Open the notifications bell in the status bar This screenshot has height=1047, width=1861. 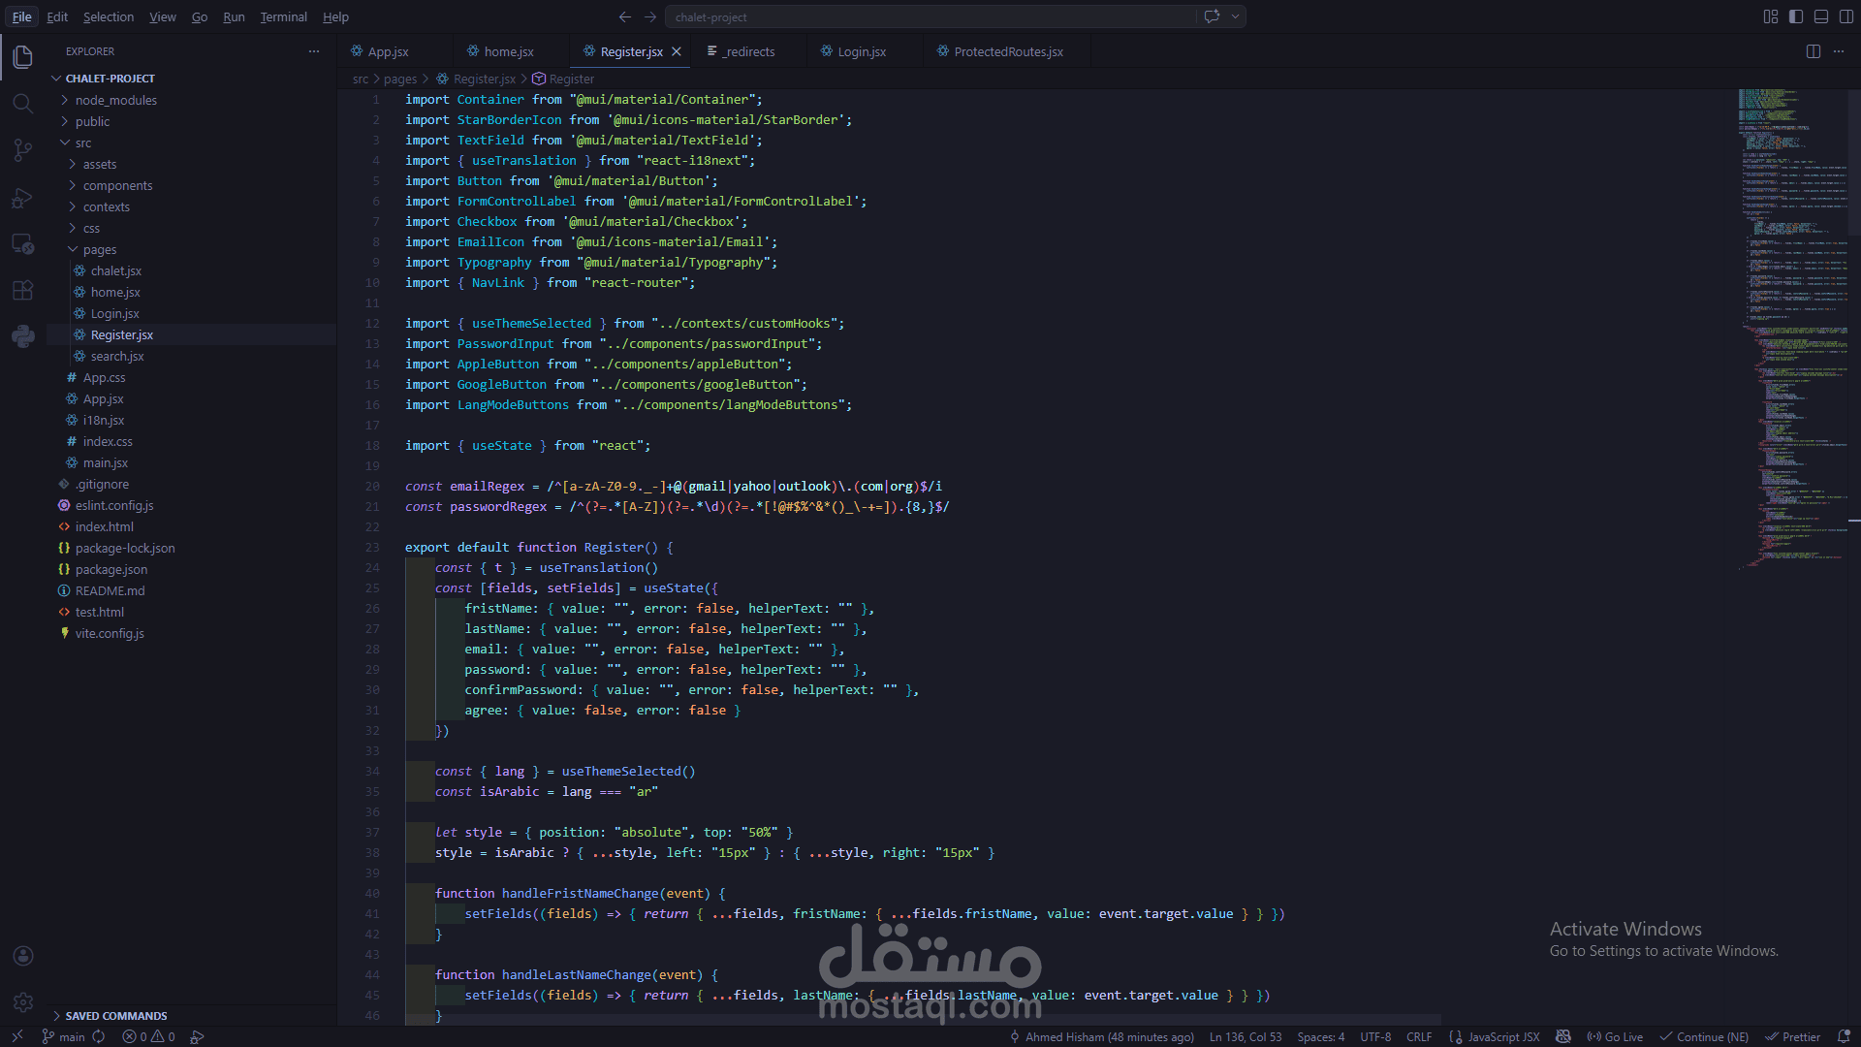pos(1844,1036)
